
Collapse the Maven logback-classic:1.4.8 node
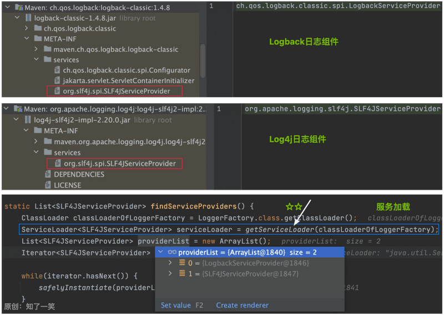[8, 7]
